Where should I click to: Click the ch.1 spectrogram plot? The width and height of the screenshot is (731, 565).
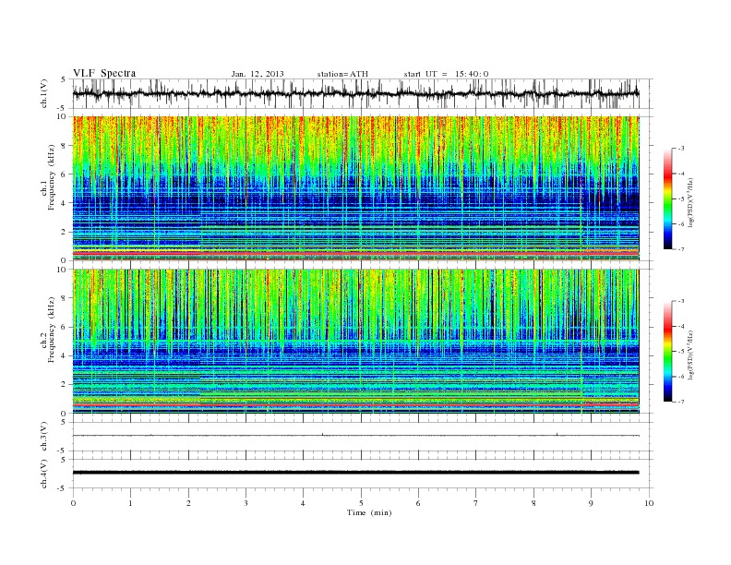pos(356,188)
